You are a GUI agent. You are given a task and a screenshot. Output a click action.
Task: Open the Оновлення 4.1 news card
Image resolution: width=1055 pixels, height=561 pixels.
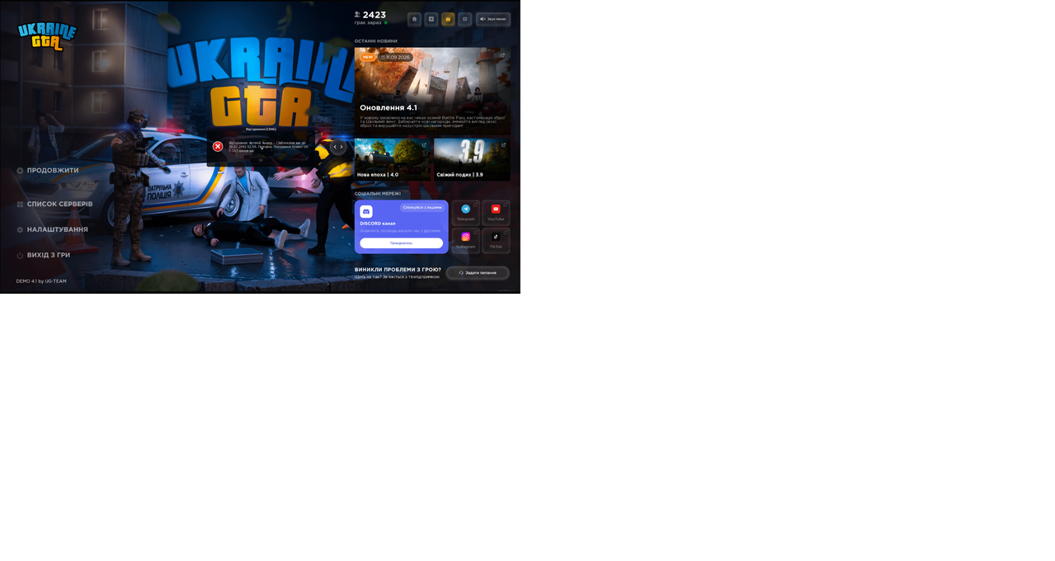pos(432,91)
